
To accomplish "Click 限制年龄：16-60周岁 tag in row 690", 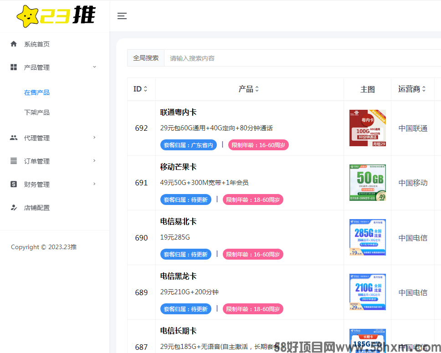I will coord(253,254).
